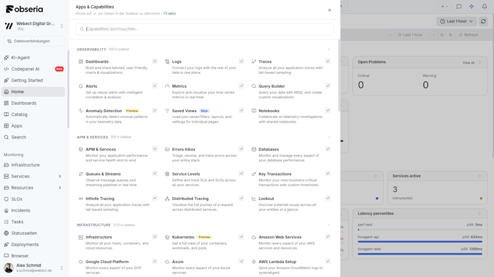Click the Datenverbindungen button

click(34, 41)
